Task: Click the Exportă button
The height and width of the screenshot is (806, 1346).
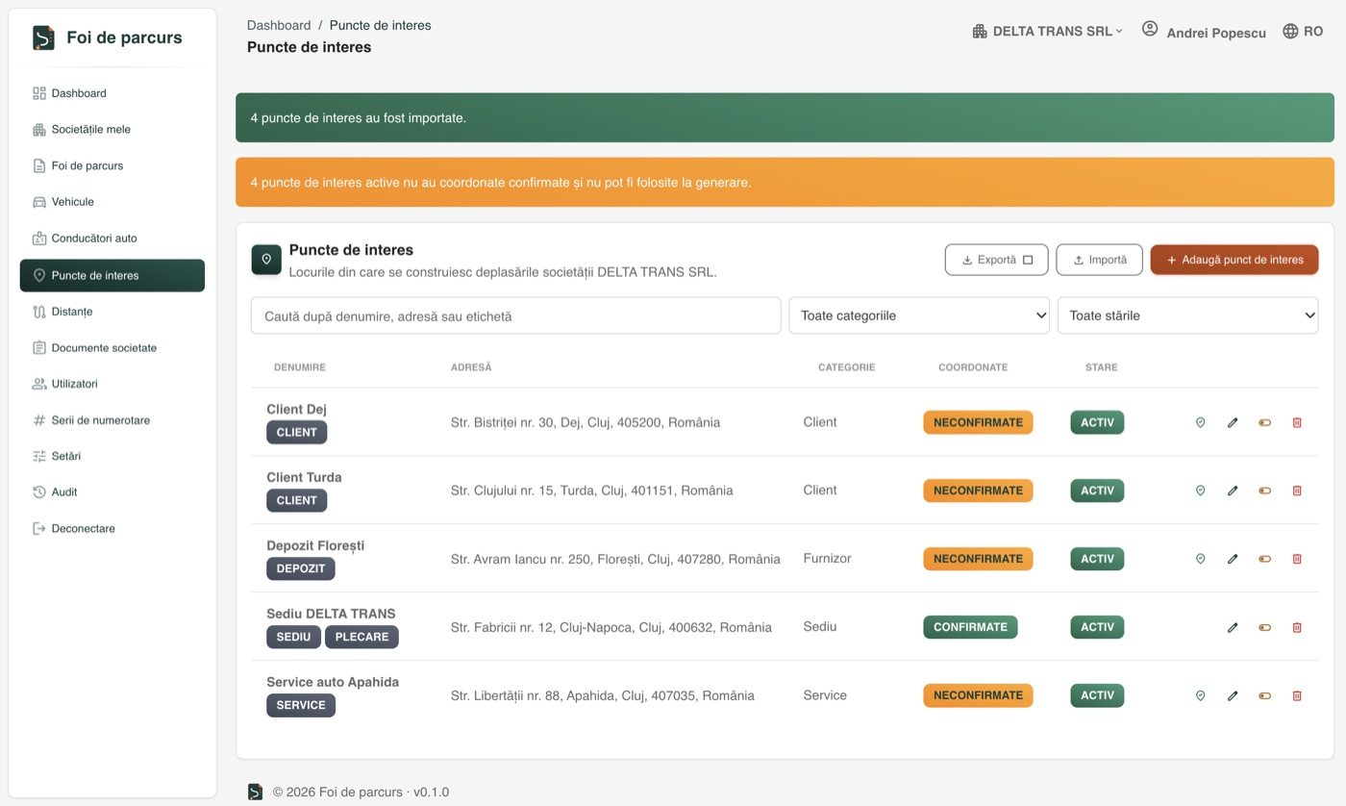Action: [996, 260]
